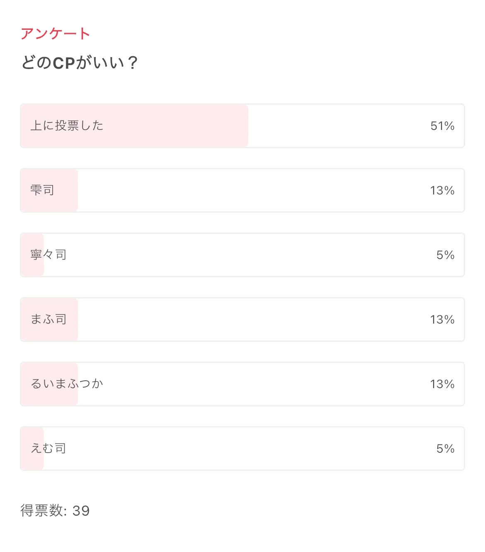The height and width of the screenshot is (552, 485).
Task: Click the 13% result beside るいまふつか
Action: 442,384
